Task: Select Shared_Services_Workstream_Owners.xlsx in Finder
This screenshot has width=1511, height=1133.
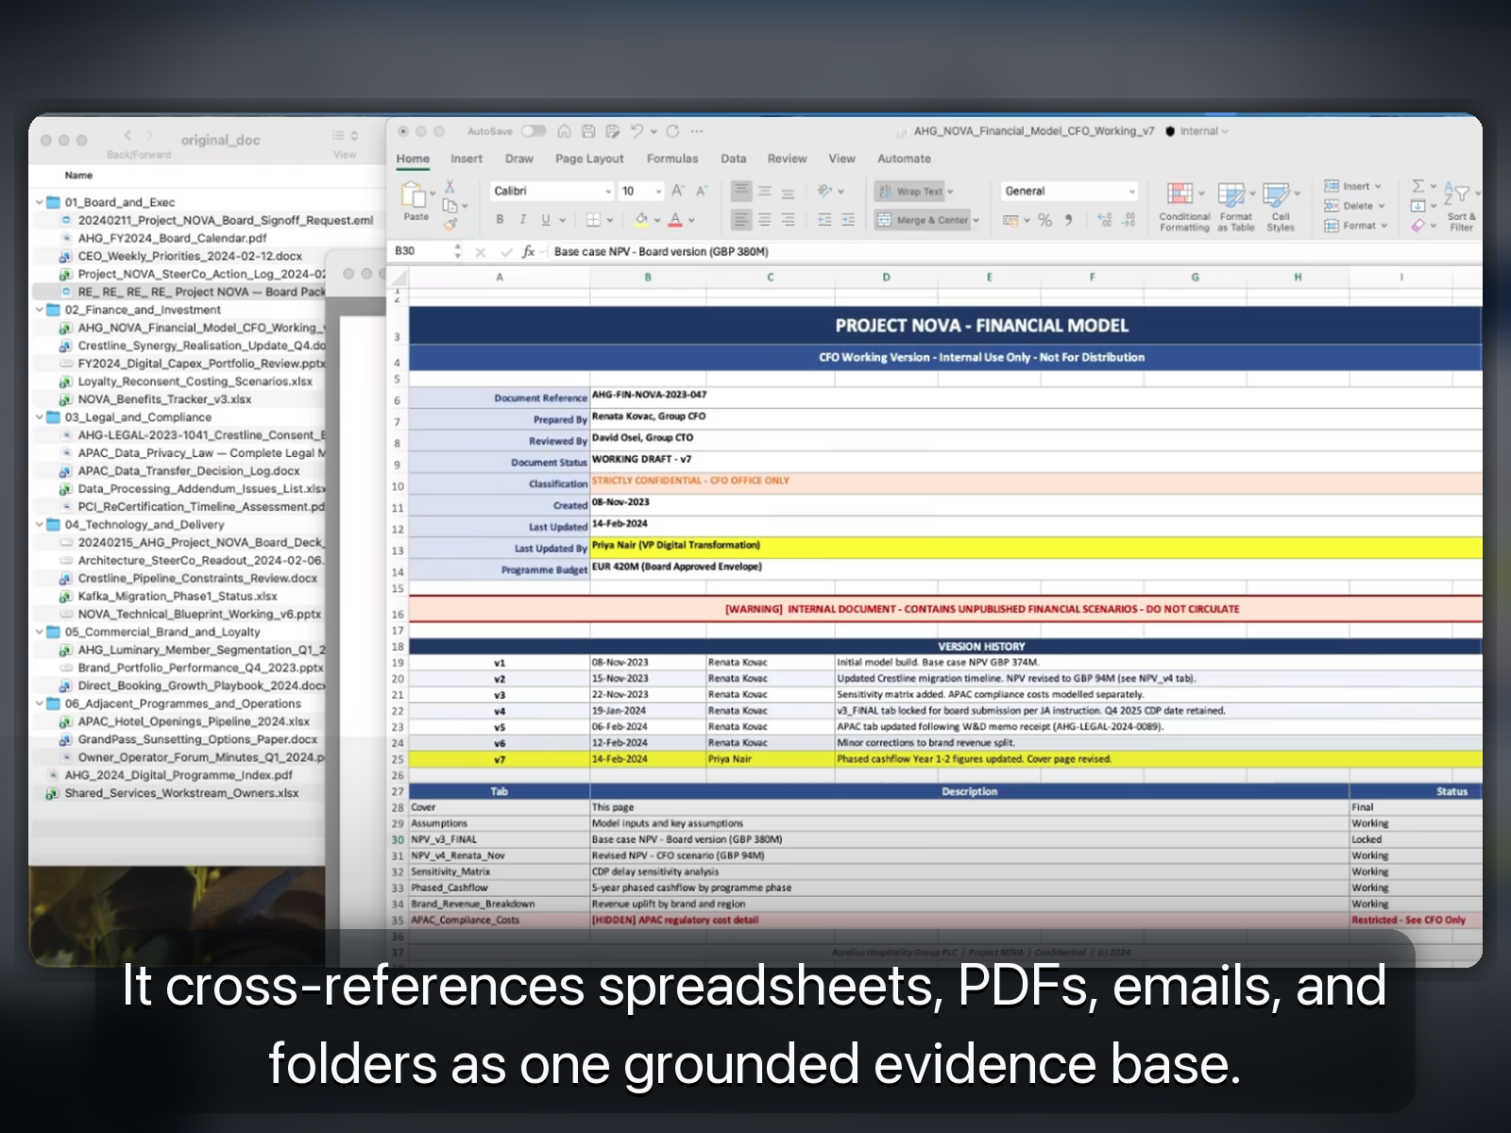Action: click(x=181, y=793)
